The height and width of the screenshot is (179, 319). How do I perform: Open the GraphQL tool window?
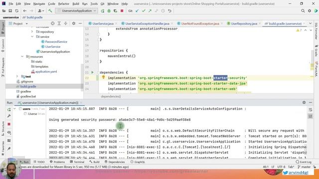138,162
